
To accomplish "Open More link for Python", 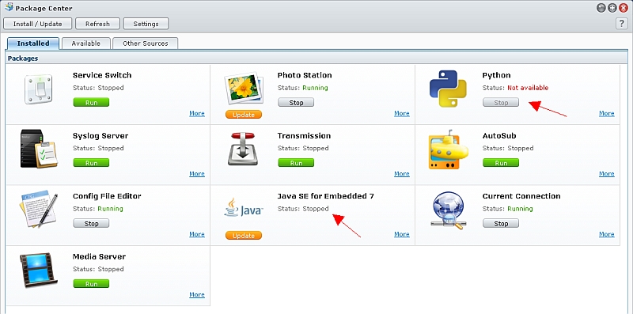I will coord(606,113).
